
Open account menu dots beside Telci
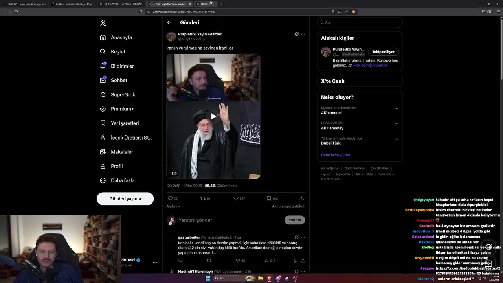click(155, 263)
